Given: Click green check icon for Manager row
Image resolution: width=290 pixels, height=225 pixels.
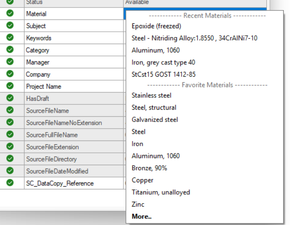Looking at the screenshot, I should click(x=10, y=62).
